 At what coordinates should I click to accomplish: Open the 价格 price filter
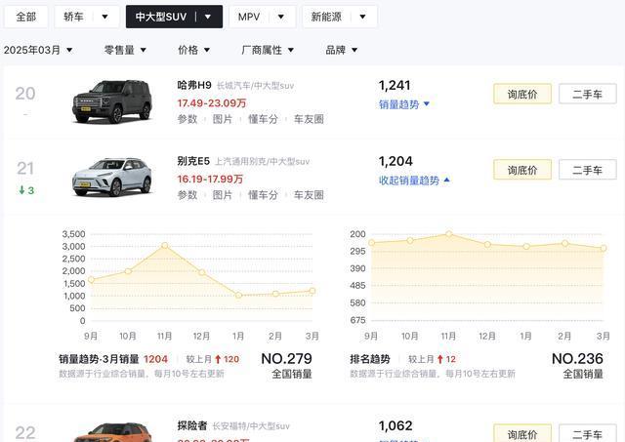click(192, 50)
